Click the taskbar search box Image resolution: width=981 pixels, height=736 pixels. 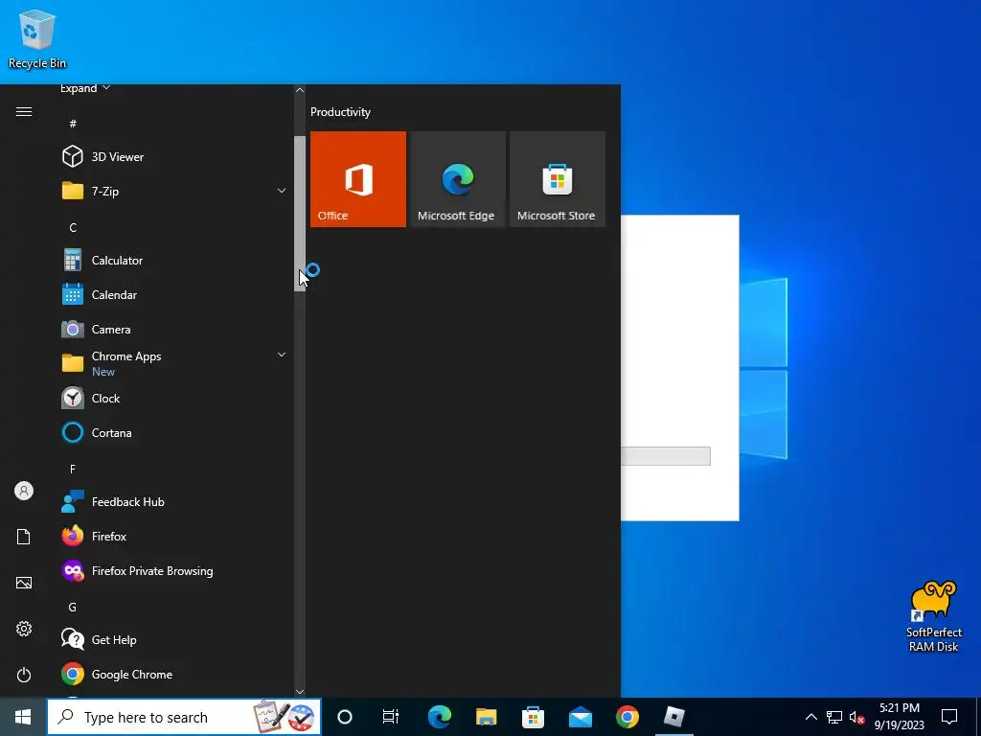click(184, 717)
